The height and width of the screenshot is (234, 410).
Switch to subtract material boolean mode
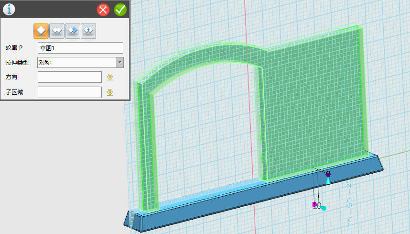[x=73, y=31]
